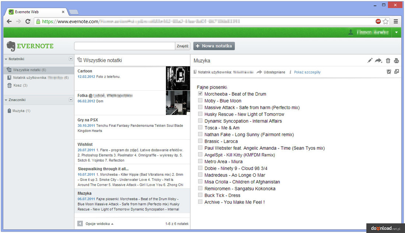
Task: Share the note using the arrow icon
Action: point(378,61)
